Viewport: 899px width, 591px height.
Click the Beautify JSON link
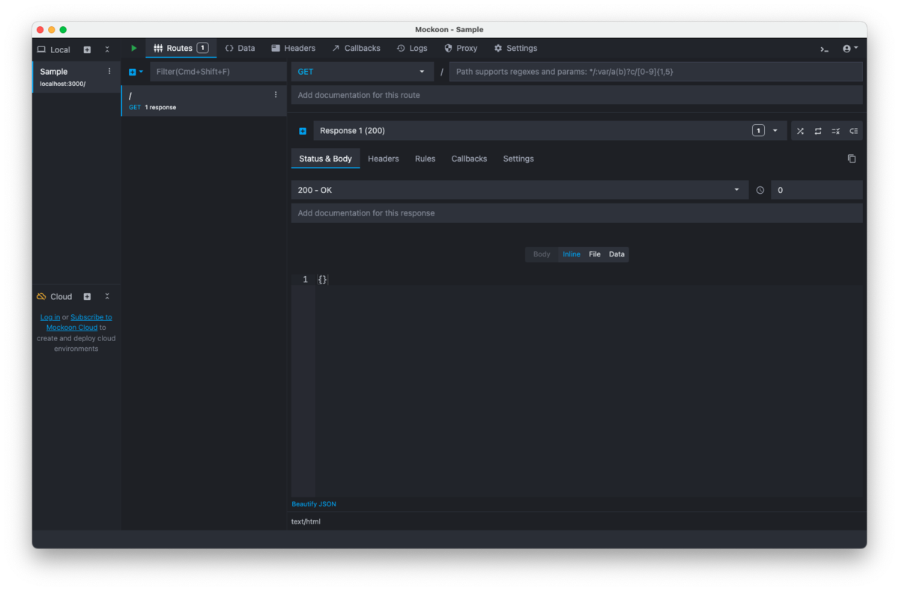point(314,504)
